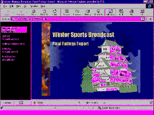Screen dimensions: 154x115
Task: Toggle the Notes pane button
Action: (x=38, y=103)
